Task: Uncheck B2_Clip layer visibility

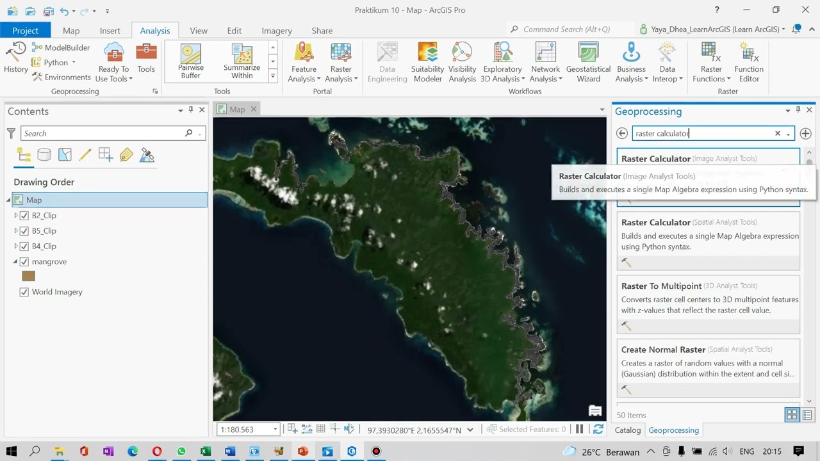Action: pos(24,215)
